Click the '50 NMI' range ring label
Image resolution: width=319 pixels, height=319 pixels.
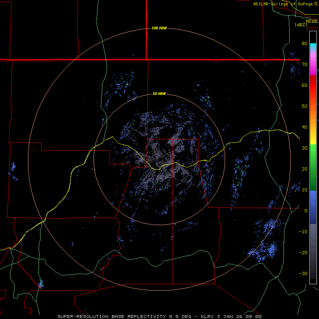159,94
